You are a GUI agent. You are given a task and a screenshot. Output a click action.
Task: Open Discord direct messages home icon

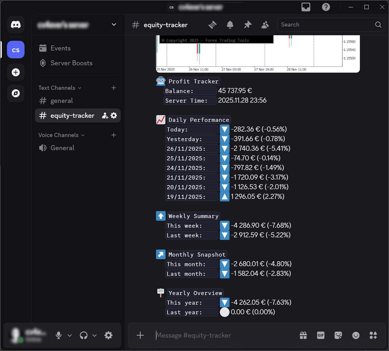pos(16,25)
